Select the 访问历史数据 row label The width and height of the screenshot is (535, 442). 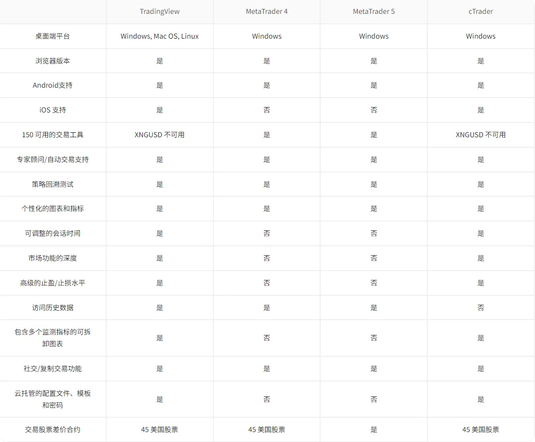(53, 308)
